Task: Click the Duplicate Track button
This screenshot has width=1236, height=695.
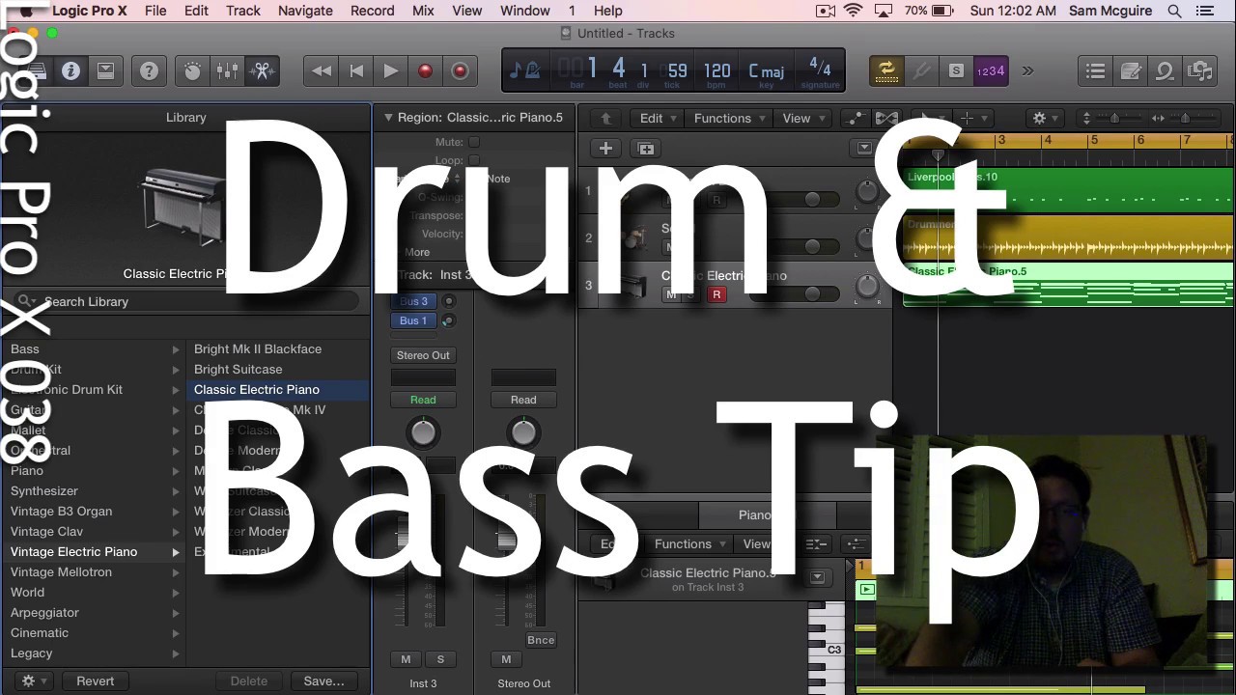Action: [x=646, y=148]
